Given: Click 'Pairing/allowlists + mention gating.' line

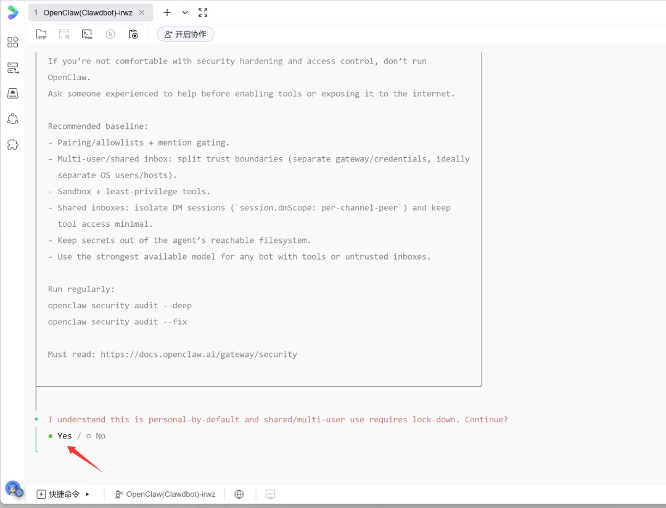Looking at the screenshot, I should [x=139, y=142].
